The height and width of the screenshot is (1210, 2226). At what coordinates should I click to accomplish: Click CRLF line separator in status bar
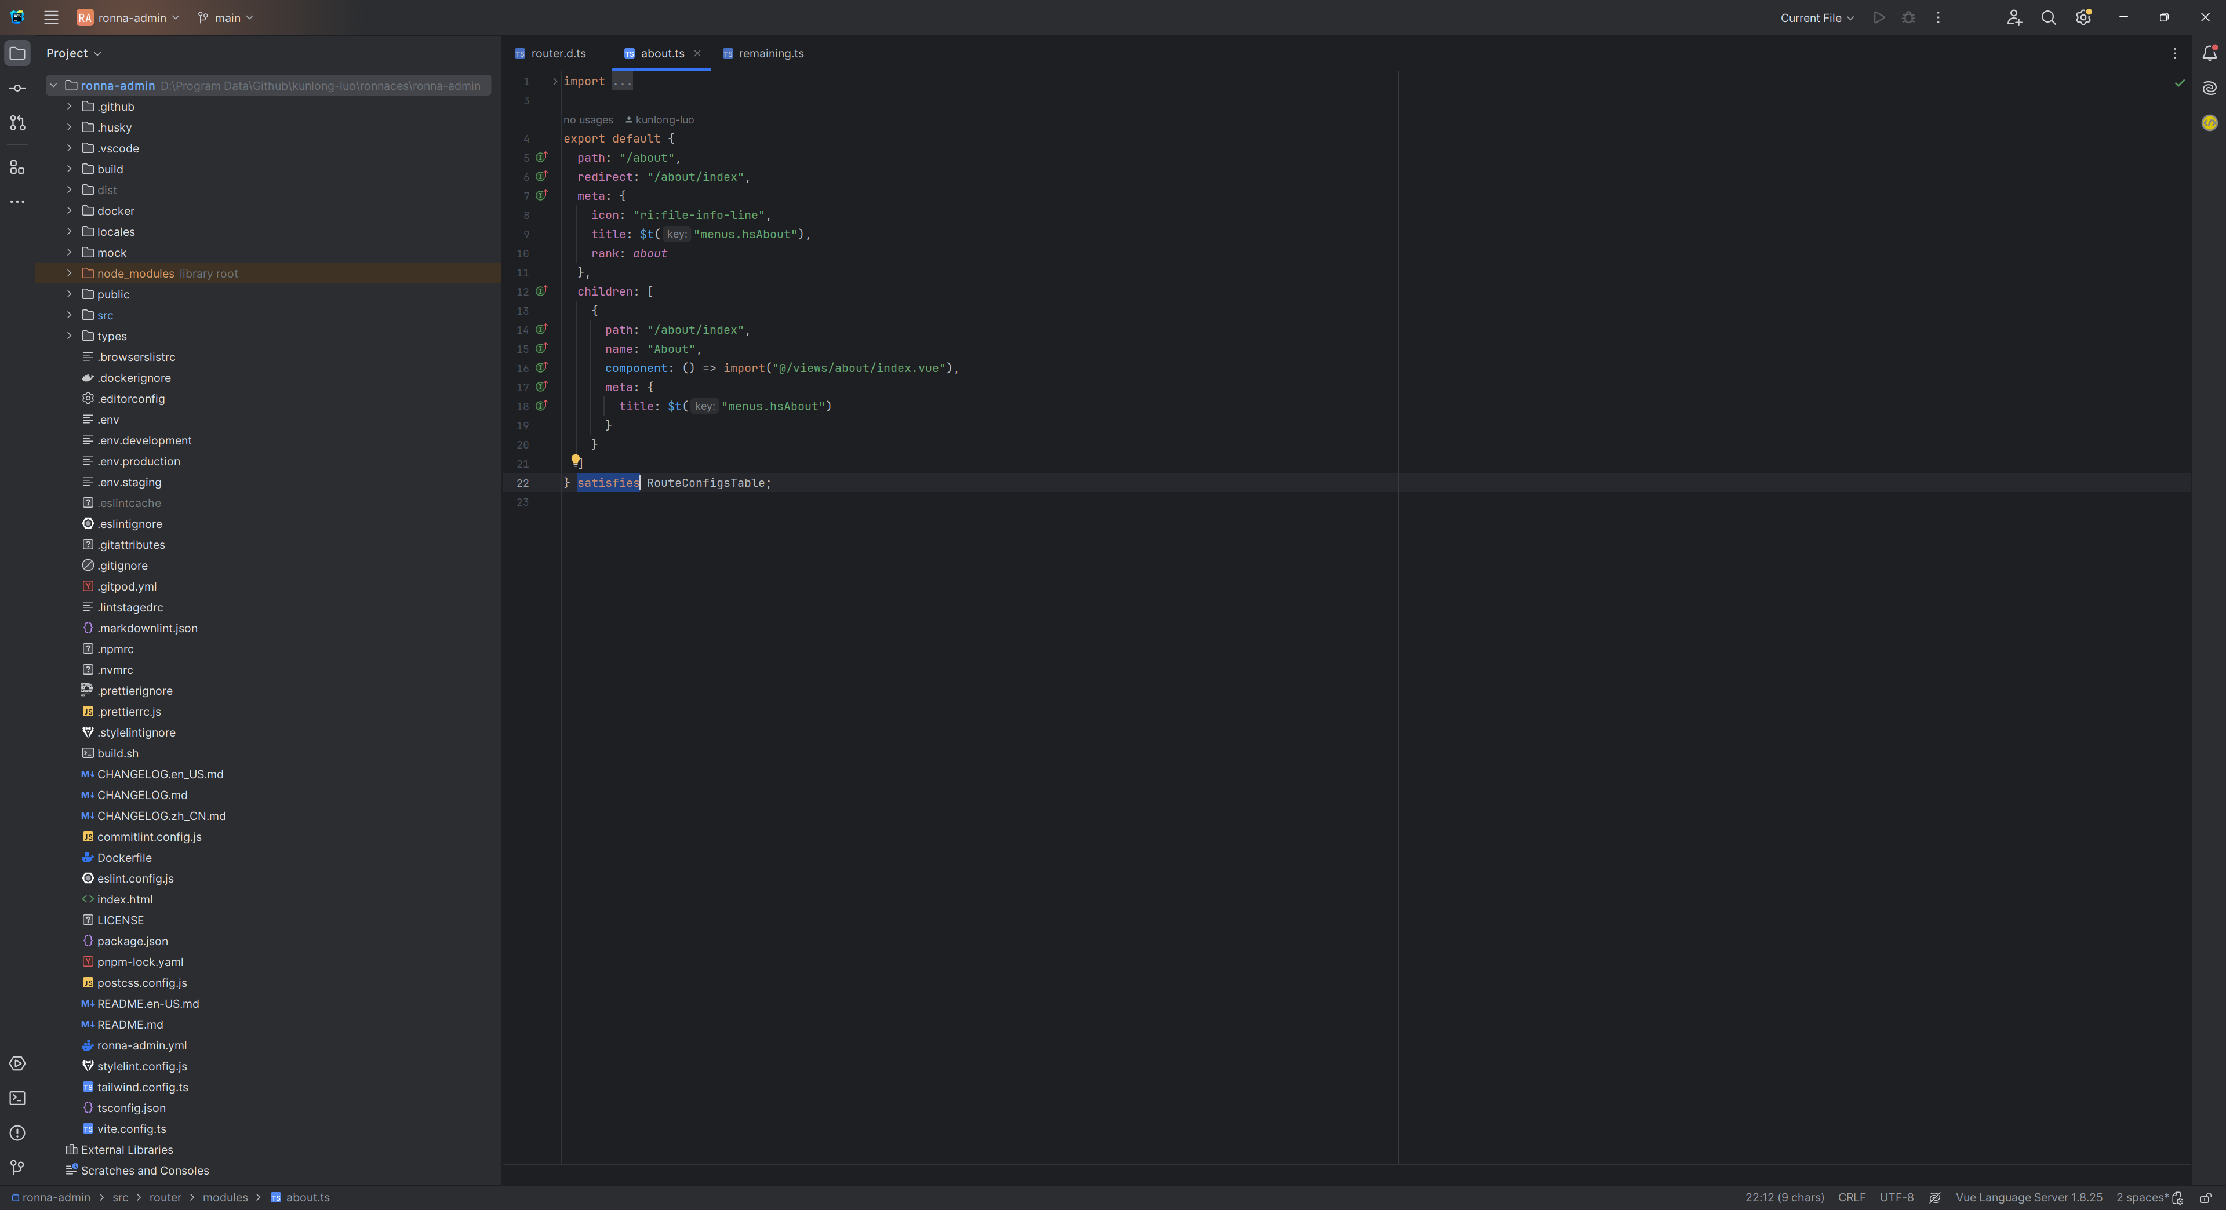pyautogui.click(x=1852, y=1198)
